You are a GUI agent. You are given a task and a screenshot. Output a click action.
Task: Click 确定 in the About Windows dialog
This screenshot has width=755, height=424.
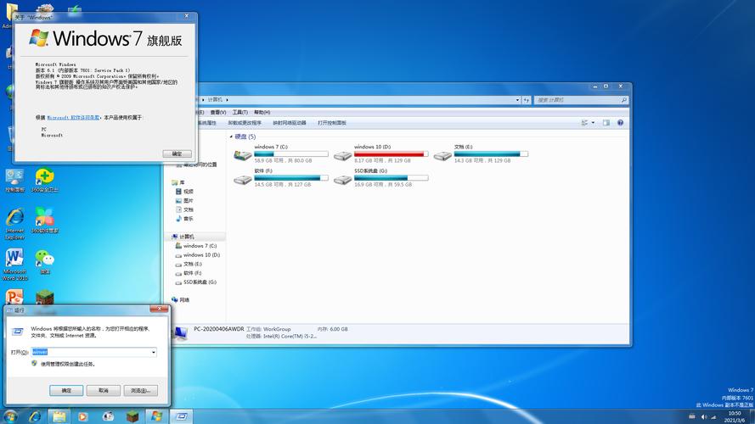[177, 153]
